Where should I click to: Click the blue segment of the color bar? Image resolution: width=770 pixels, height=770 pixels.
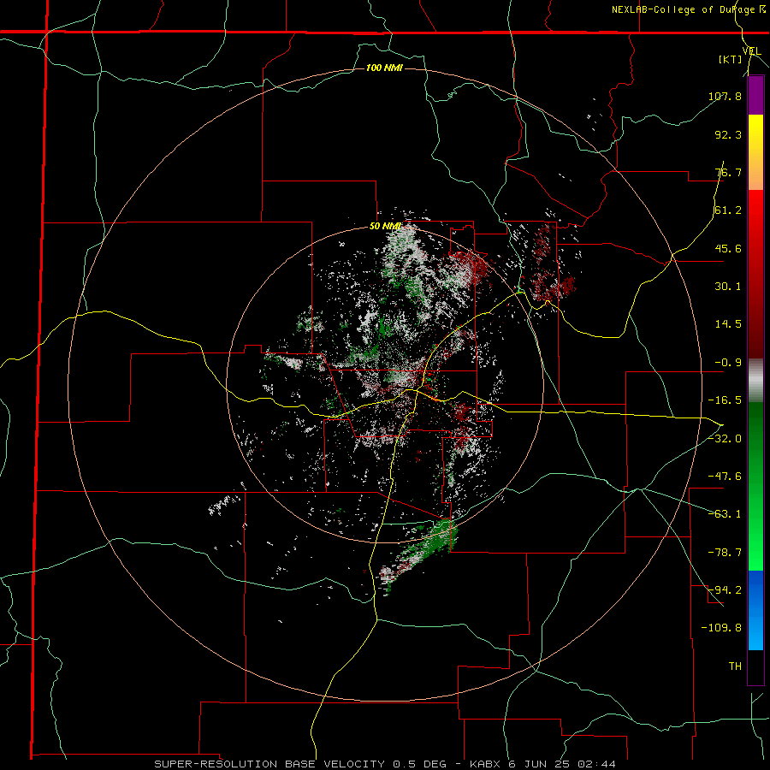pyautogui.click(x=755, y=610)
